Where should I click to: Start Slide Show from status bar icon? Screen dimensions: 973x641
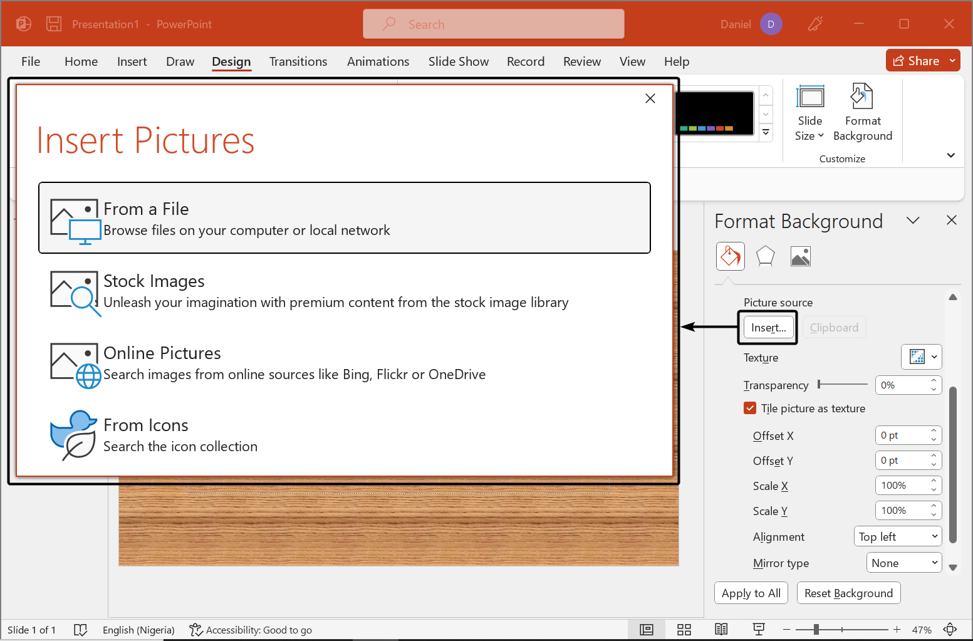point(759,630)
